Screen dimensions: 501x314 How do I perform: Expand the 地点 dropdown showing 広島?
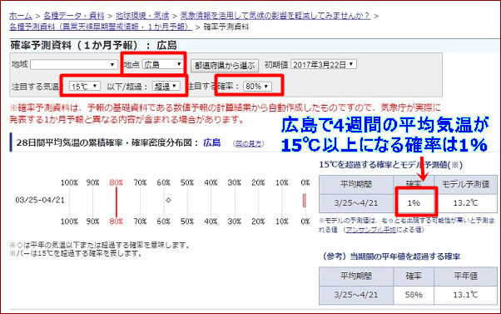162,65
